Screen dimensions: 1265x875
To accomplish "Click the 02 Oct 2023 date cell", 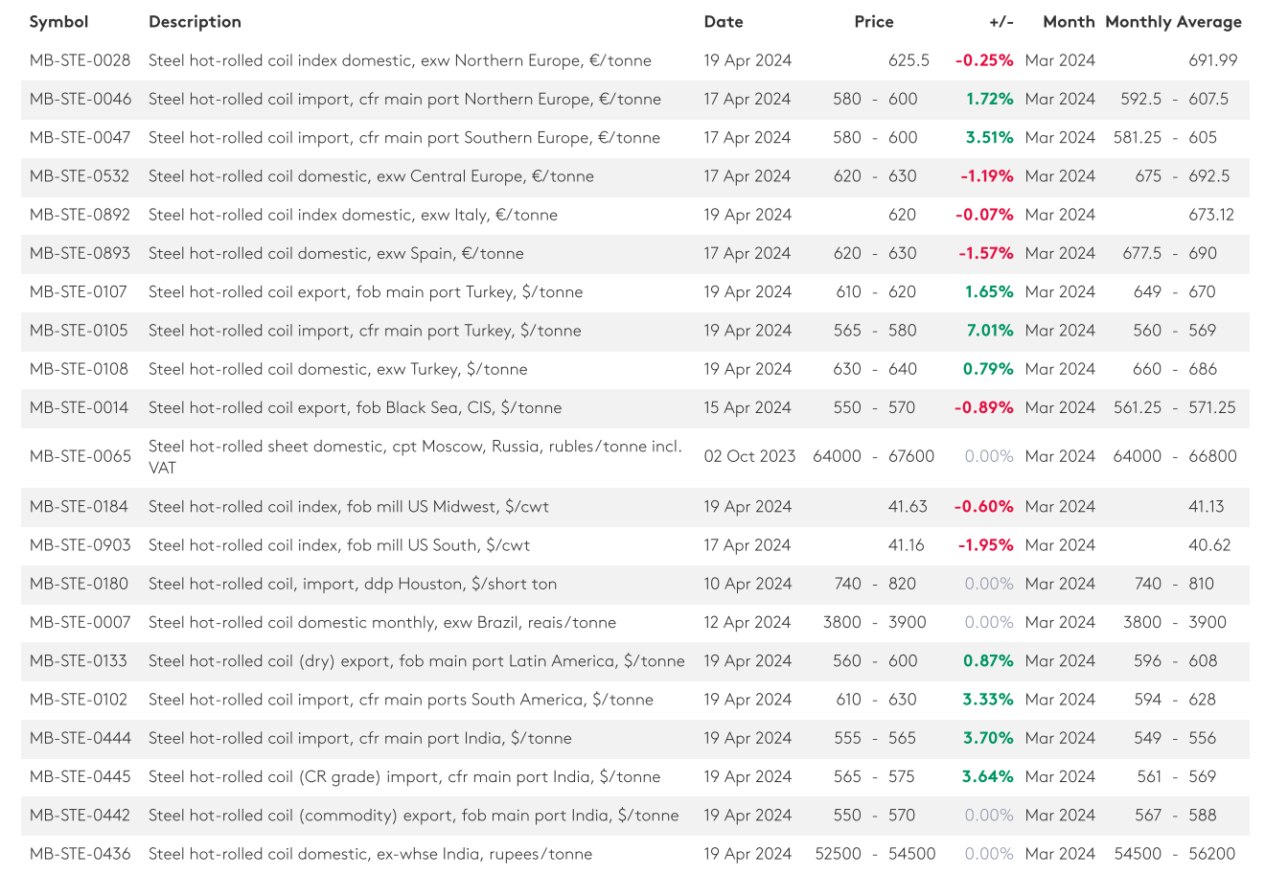I will [749, 456].
